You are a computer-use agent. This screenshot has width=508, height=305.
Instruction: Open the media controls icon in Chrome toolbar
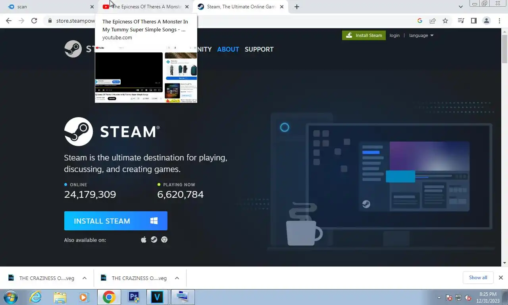point(461,21)
